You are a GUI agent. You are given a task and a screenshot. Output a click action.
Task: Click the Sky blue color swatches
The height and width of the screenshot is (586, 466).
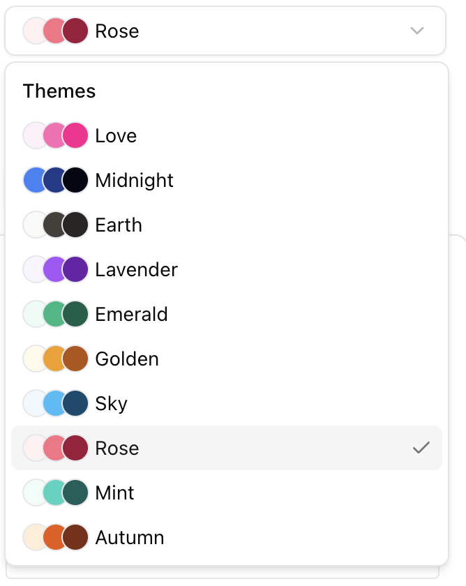click(55, 403)
